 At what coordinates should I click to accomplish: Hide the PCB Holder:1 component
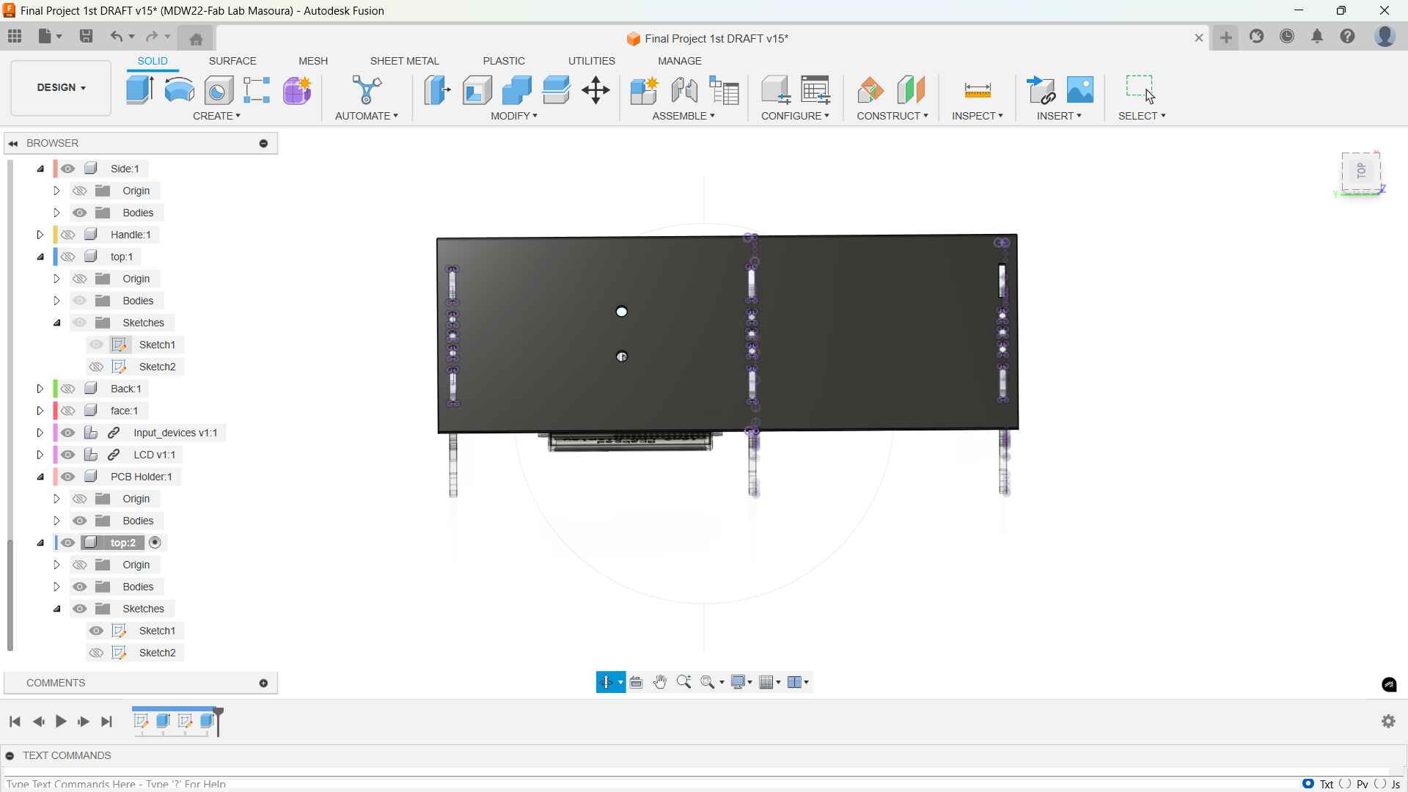click(68, 477)
